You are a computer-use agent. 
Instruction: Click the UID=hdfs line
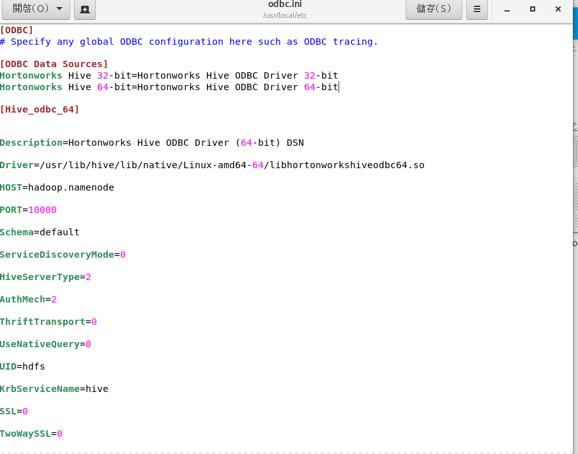pyautogui.click(x=22, y=366)
